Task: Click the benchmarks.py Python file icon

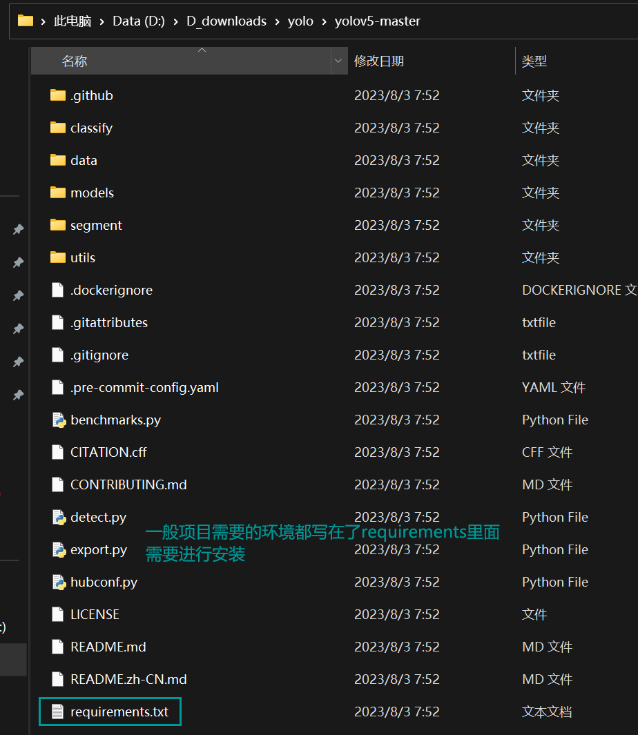Action: 59,420
